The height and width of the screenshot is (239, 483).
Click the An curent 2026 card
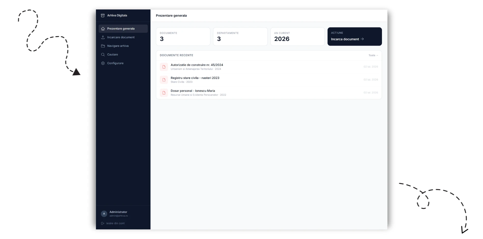(297, 37)
